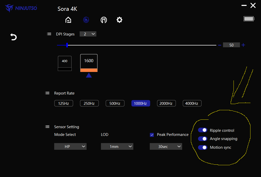The height and width of the screenshot is (177, 261).
Task: Open the macro tab icon
Action: (104, 20)
